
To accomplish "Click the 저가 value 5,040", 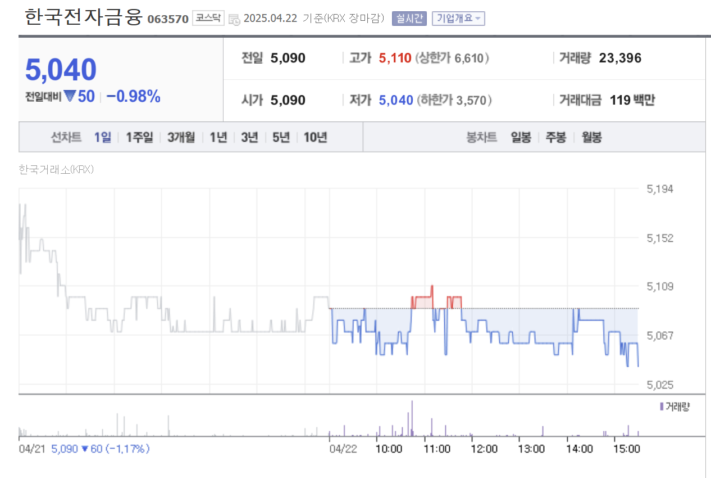I will pos(396,101).
